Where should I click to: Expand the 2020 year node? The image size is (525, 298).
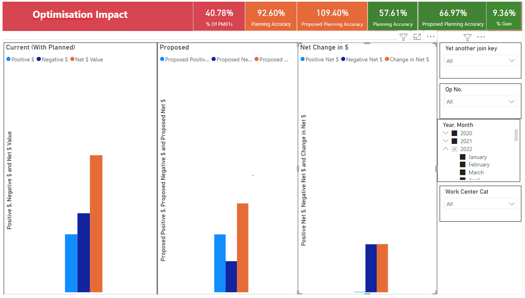[x=446, y=133]
